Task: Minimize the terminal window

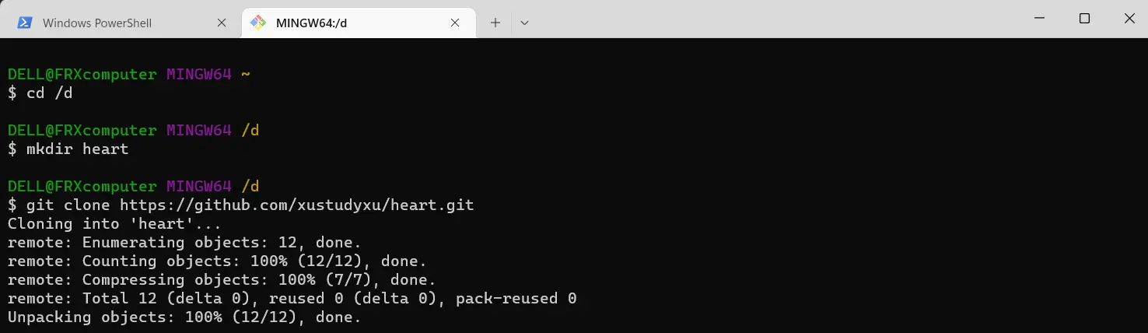Action: pos(1040,18)
